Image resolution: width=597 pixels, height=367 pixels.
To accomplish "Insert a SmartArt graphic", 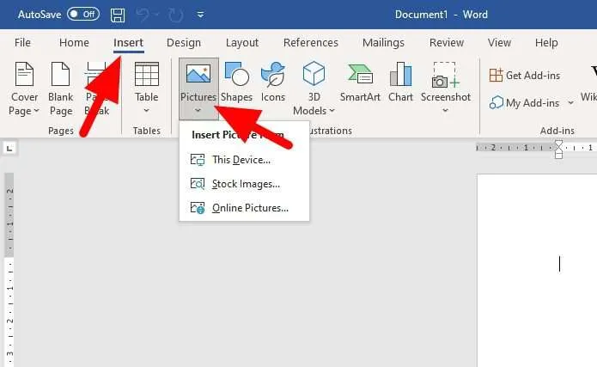I will pos(360,83).
